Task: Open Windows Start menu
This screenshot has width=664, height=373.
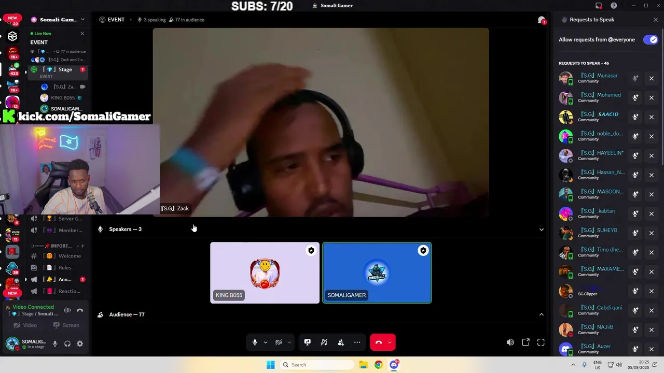Action: [270, 365]
